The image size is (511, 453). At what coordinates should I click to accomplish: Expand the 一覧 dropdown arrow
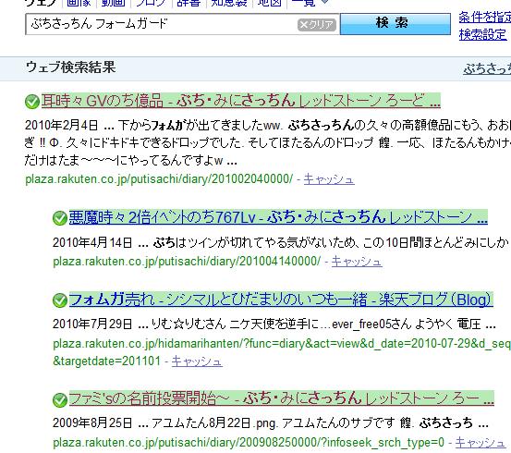tap(324, 2)
